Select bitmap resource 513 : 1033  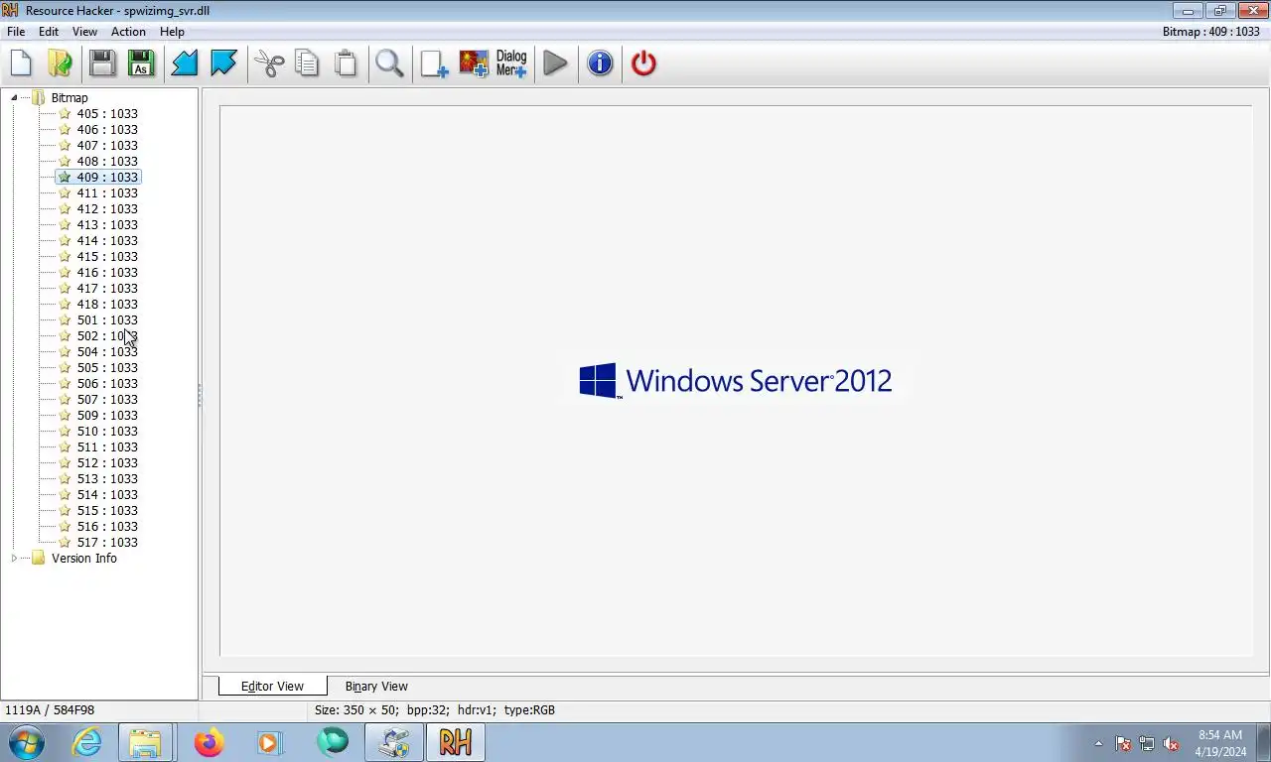point(107,478)
